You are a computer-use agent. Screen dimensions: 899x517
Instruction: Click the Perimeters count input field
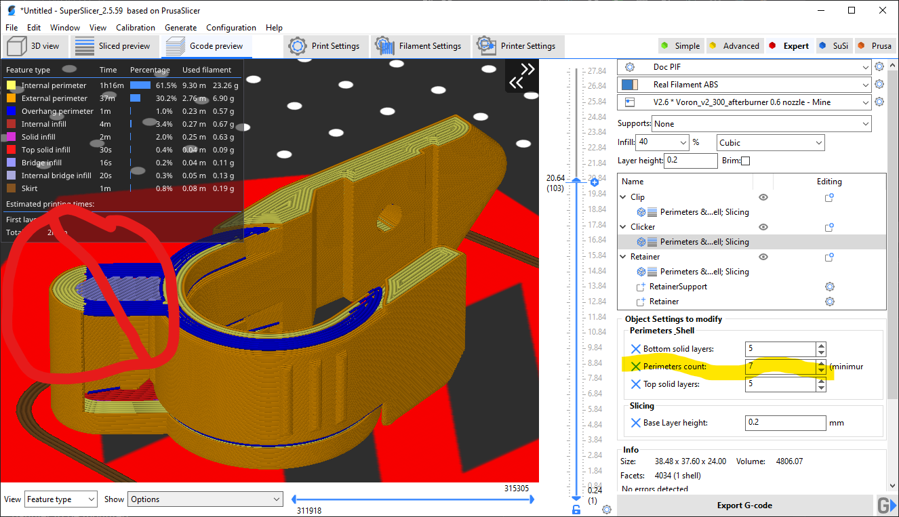pos(780,367)
